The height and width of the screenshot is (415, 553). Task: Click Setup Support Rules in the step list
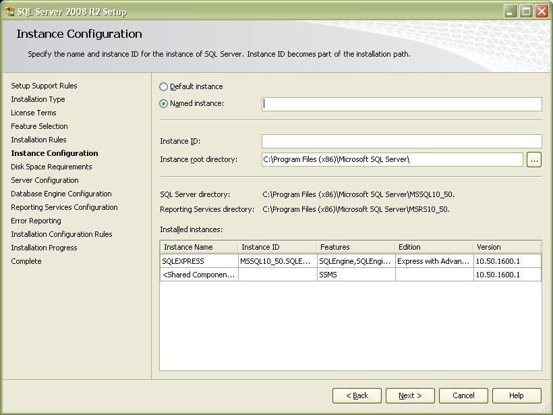point(44,86)
